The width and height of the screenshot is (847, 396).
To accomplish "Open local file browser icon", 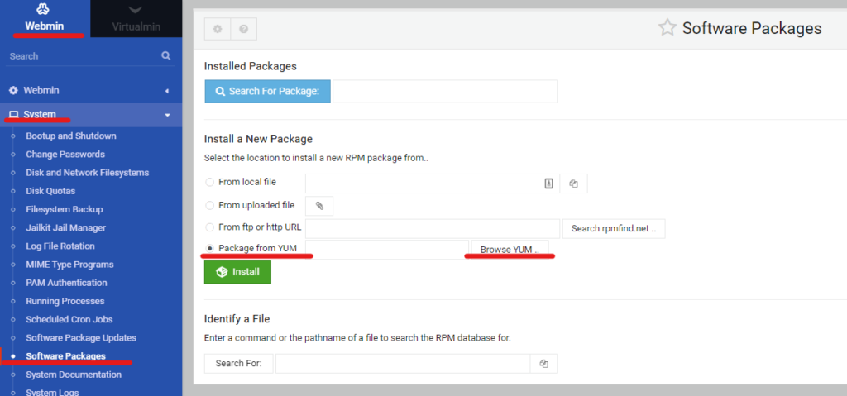I will [549, 184].
